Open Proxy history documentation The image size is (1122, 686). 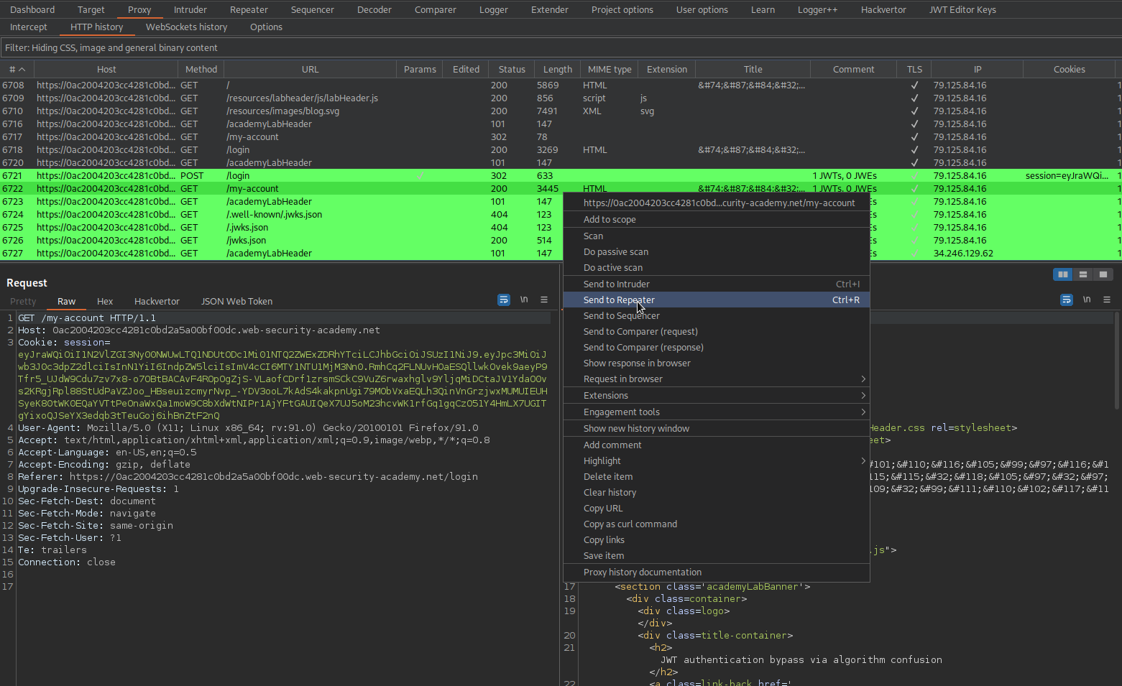tap(716, 573)
